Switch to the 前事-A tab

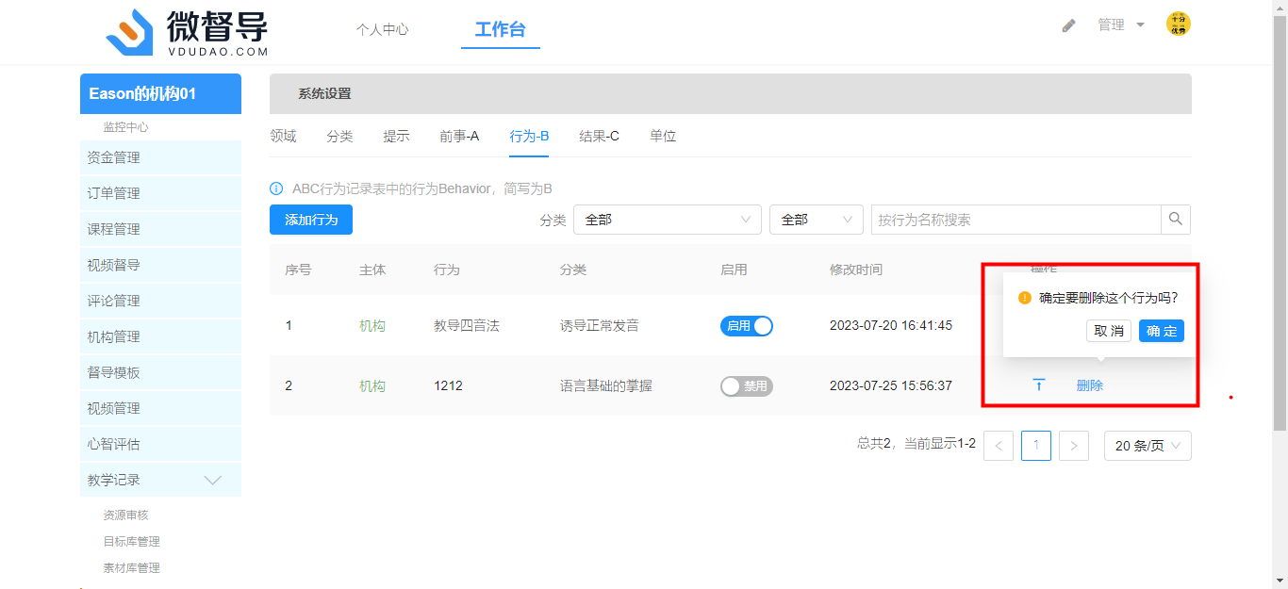pos(459,137)
